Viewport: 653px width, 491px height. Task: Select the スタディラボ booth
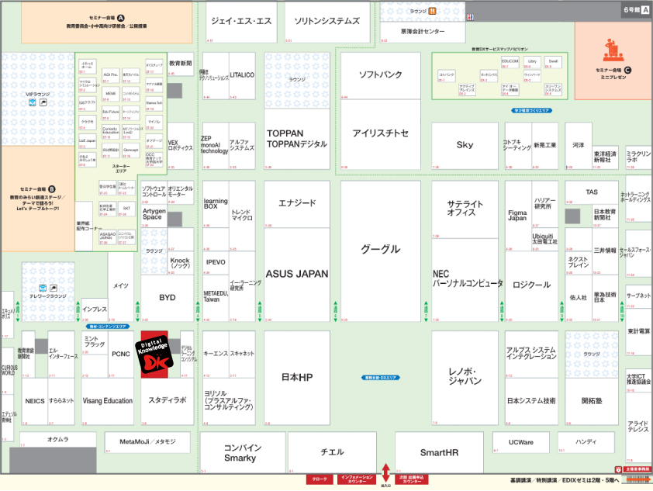coord(167,402)
